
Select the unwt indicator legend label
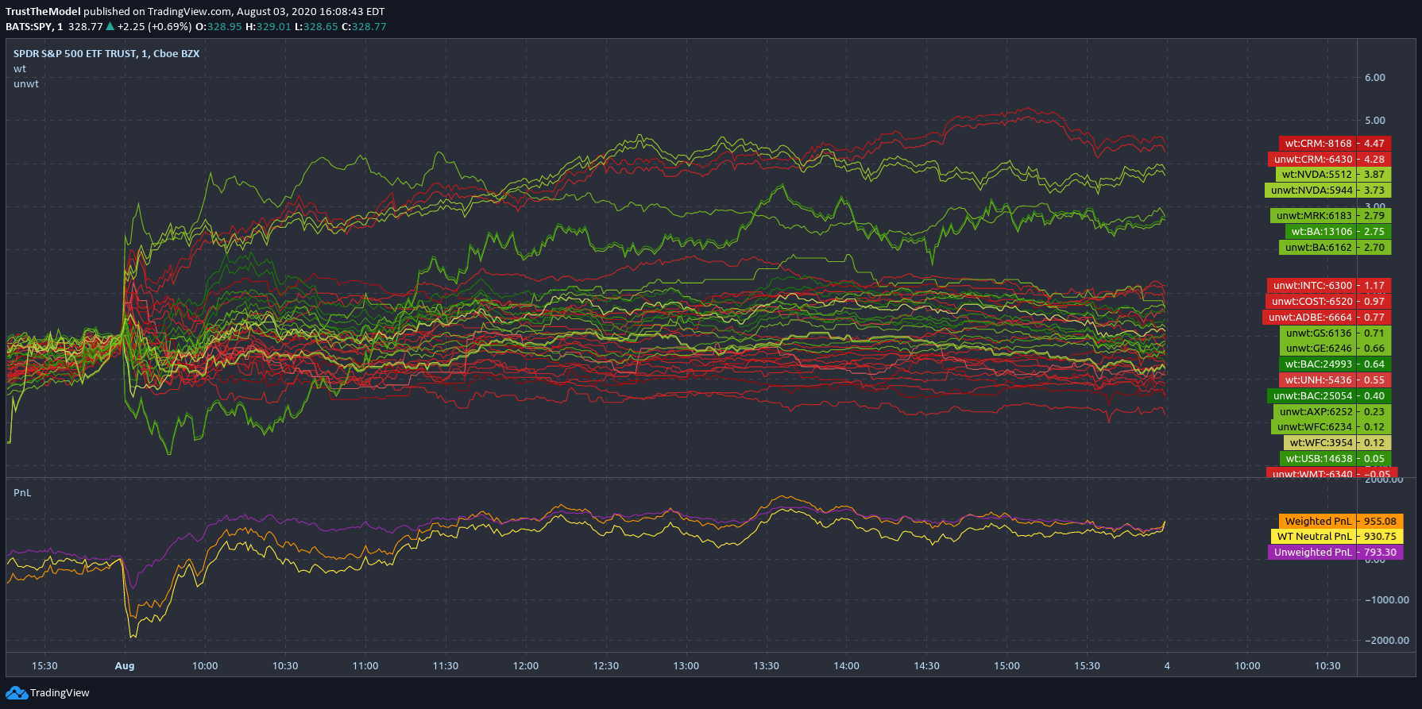pyautogui.click(x=26, y=84)
